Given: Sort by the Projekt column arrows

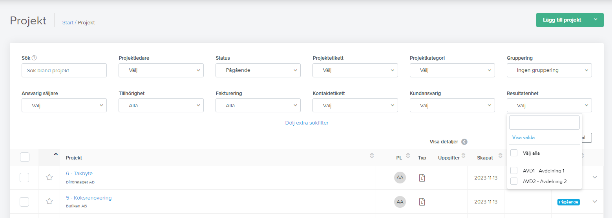Looking at the screenshot, I should 372,156.
